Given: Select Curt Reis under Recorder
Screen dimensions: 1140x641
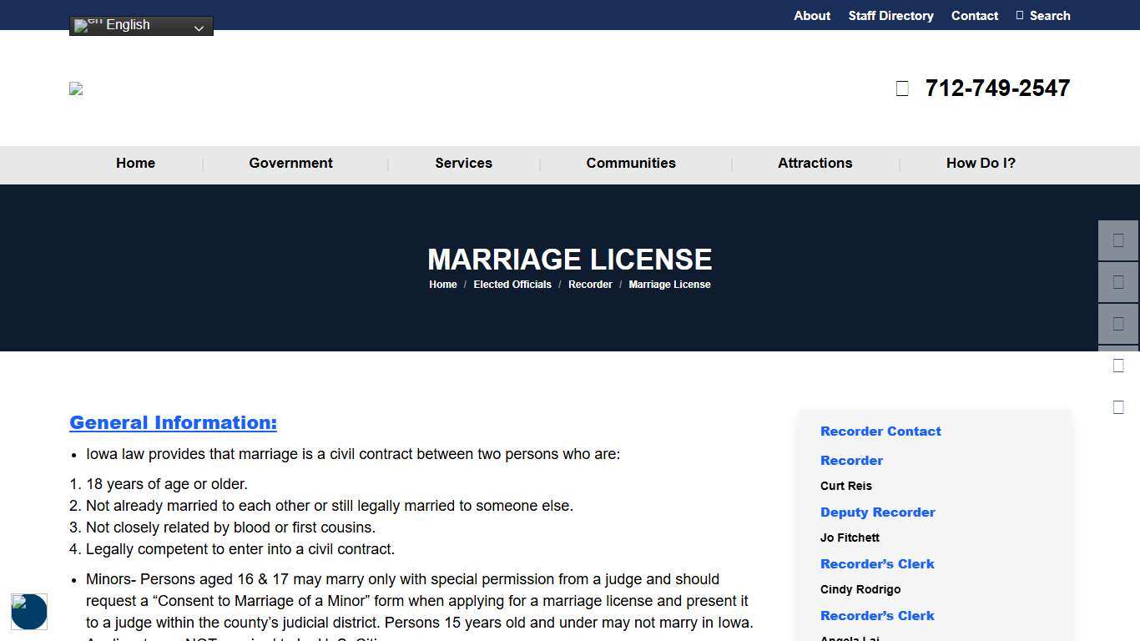Looking at the screenshot, I should (845, 486).
